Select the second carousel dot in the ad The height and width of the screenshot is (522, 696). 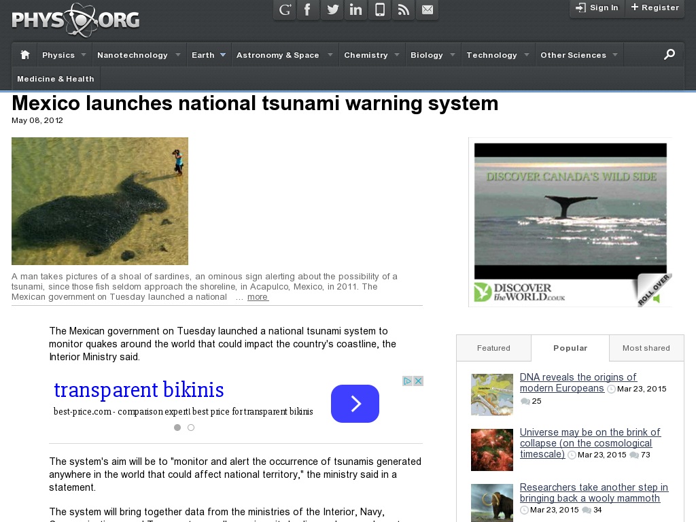(191, 428)
